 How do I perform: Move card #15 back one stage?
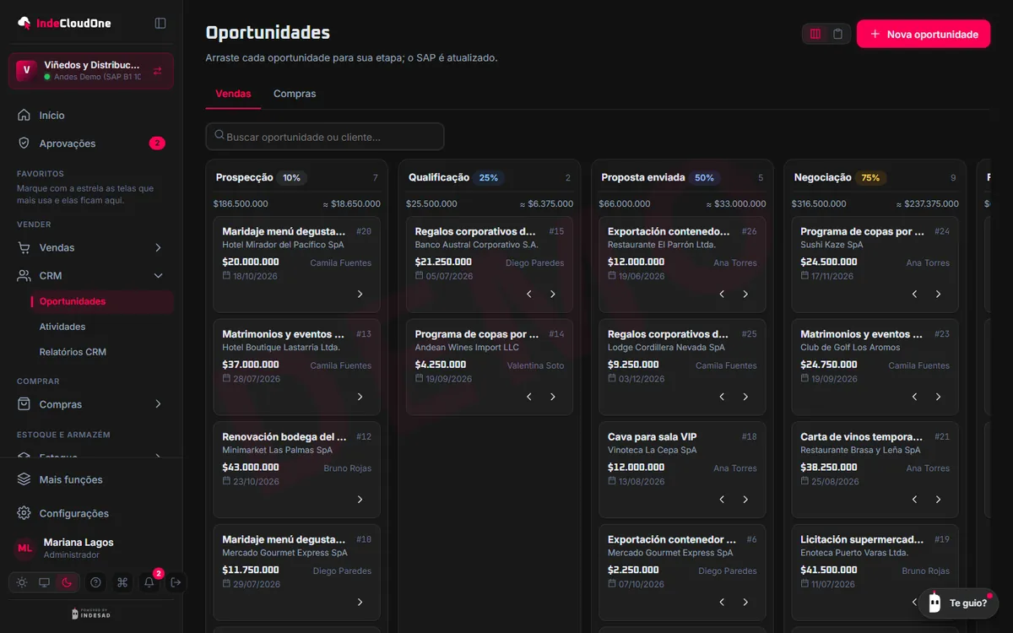click(529, 295)
